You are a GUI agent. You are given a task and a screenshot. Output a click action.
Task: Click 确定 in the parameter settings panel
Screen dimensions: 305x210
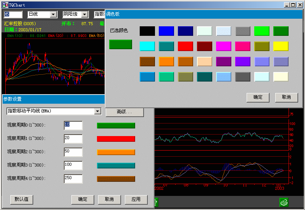[x=83, y=199]
